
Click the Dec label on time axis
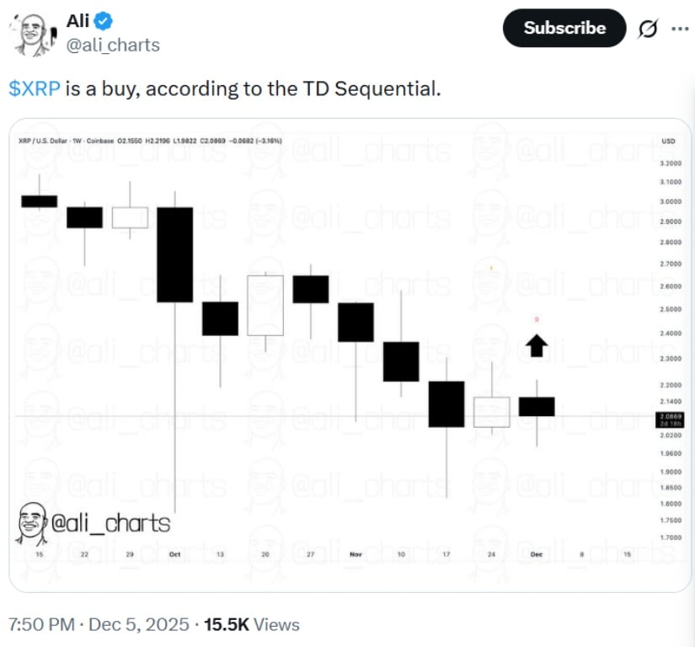537,554
